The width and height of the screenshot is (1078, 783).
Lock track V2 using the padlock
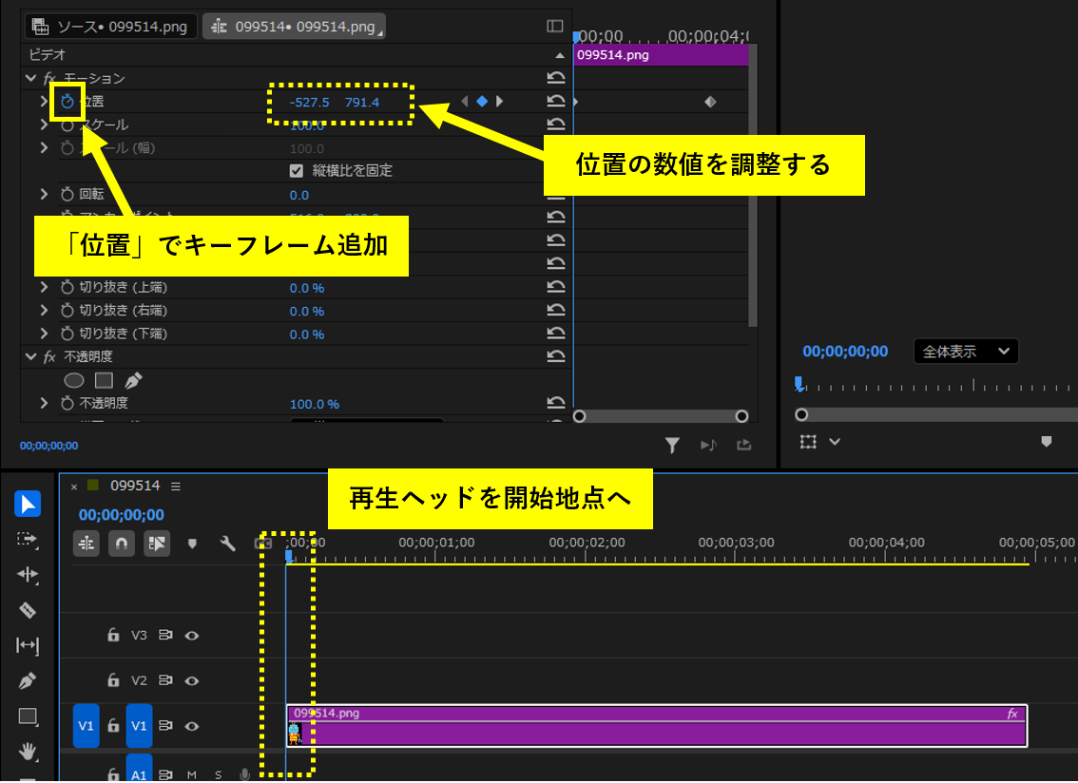pyautogui.click(x=113, y=680)
